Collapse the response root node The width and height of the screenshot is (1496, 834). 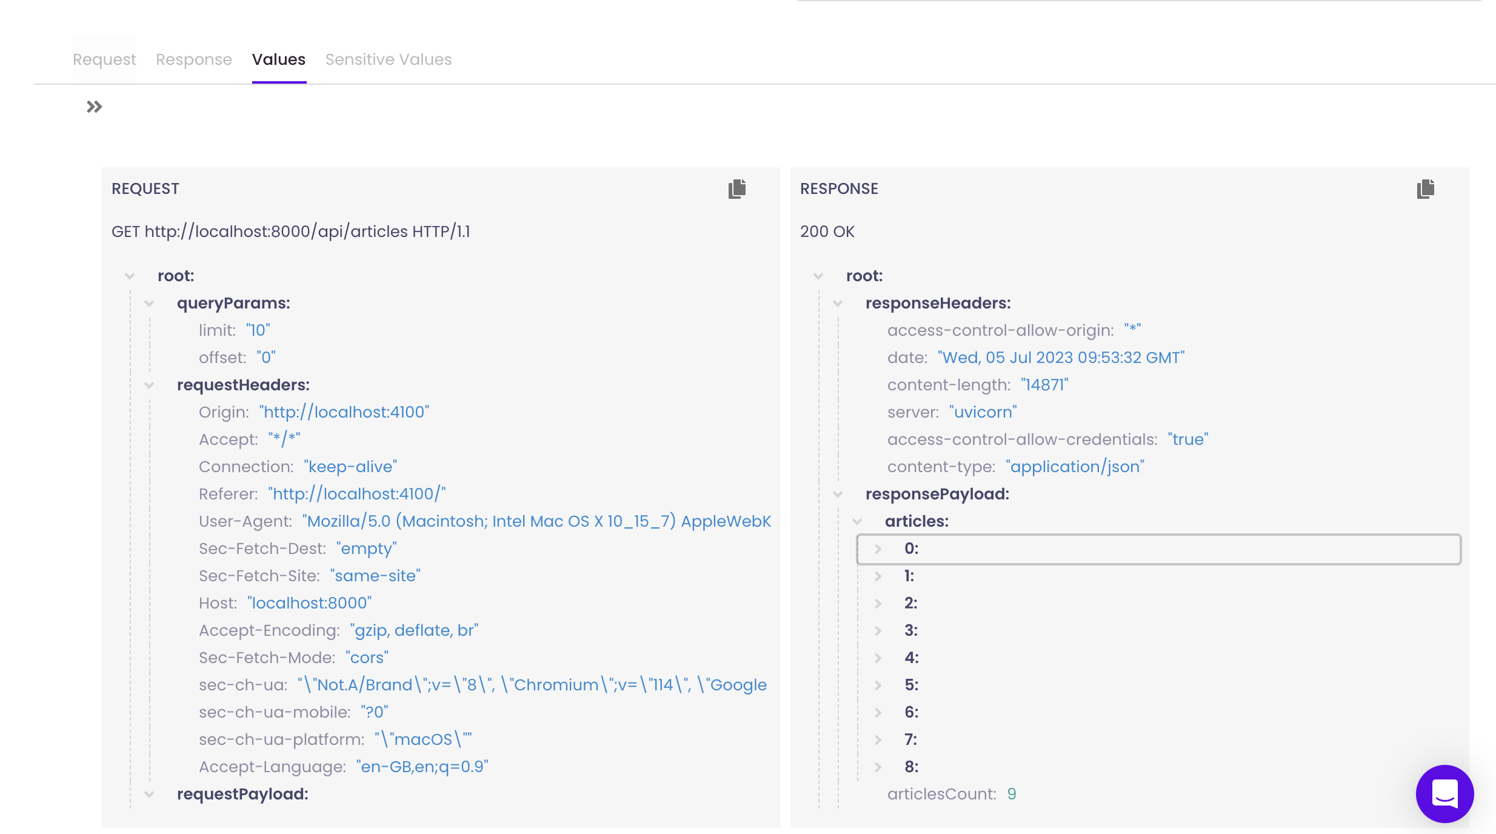(818, 276)
